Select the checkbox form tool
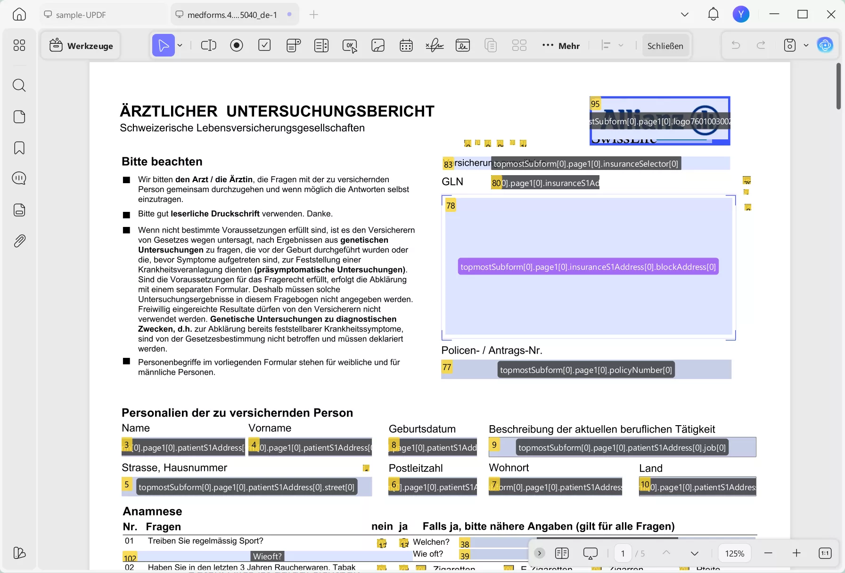This screenshot has height=573, width=845. pos(265,45)
